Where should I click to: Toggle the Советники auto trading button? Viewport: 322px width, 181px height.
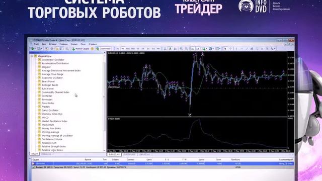tap(103, 49)
